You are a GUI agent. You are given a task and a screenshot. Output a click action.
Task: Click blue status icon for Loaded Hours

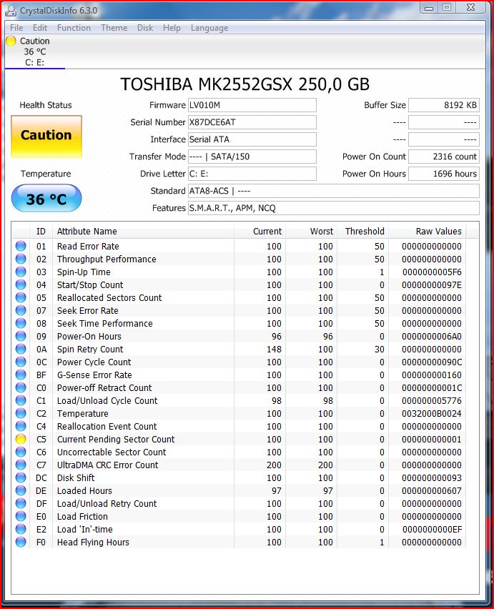pos(21,490)
